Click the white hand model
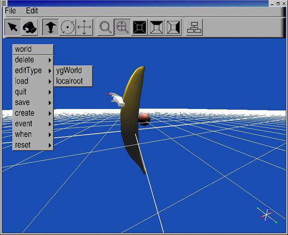 coord(117,99)
